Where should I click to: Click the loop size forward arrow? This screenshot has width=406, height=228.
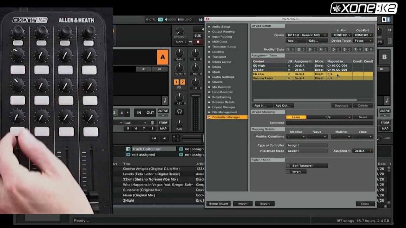point(128,113)
